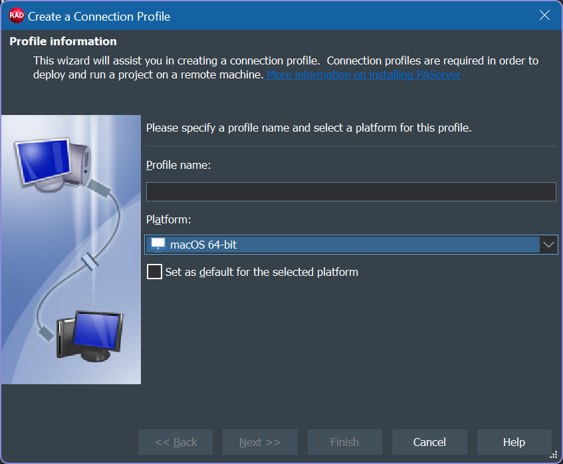The height and width of the screenshot is (464, 563).
Task: Click the RAD Studio logo icon in title bar
Action: [x=17, y=16]
